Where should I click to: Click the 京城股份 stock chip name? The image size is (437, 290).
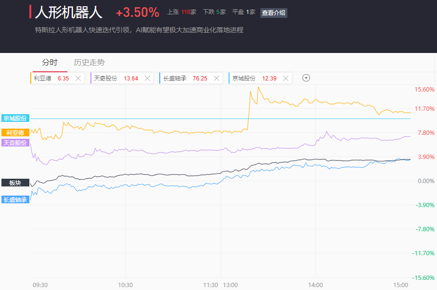point(244,78)
